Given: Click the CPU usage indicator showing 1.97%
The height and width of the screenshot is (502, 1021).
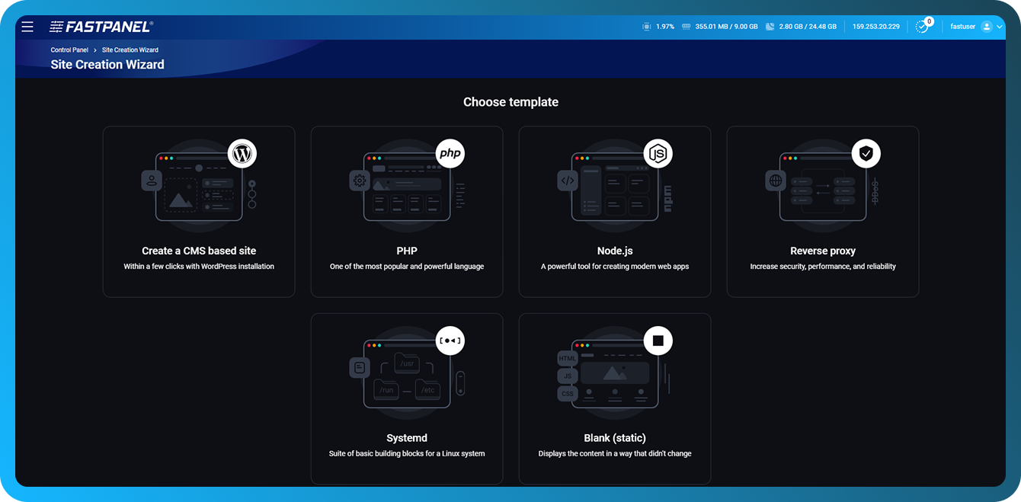Looking at the screenshot, I should [658, 25].
